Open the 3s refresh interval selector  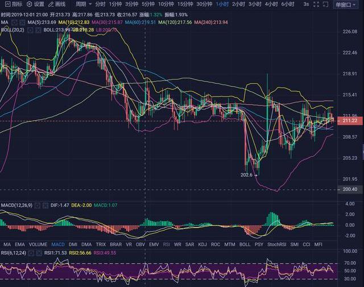tap(322, 4)
